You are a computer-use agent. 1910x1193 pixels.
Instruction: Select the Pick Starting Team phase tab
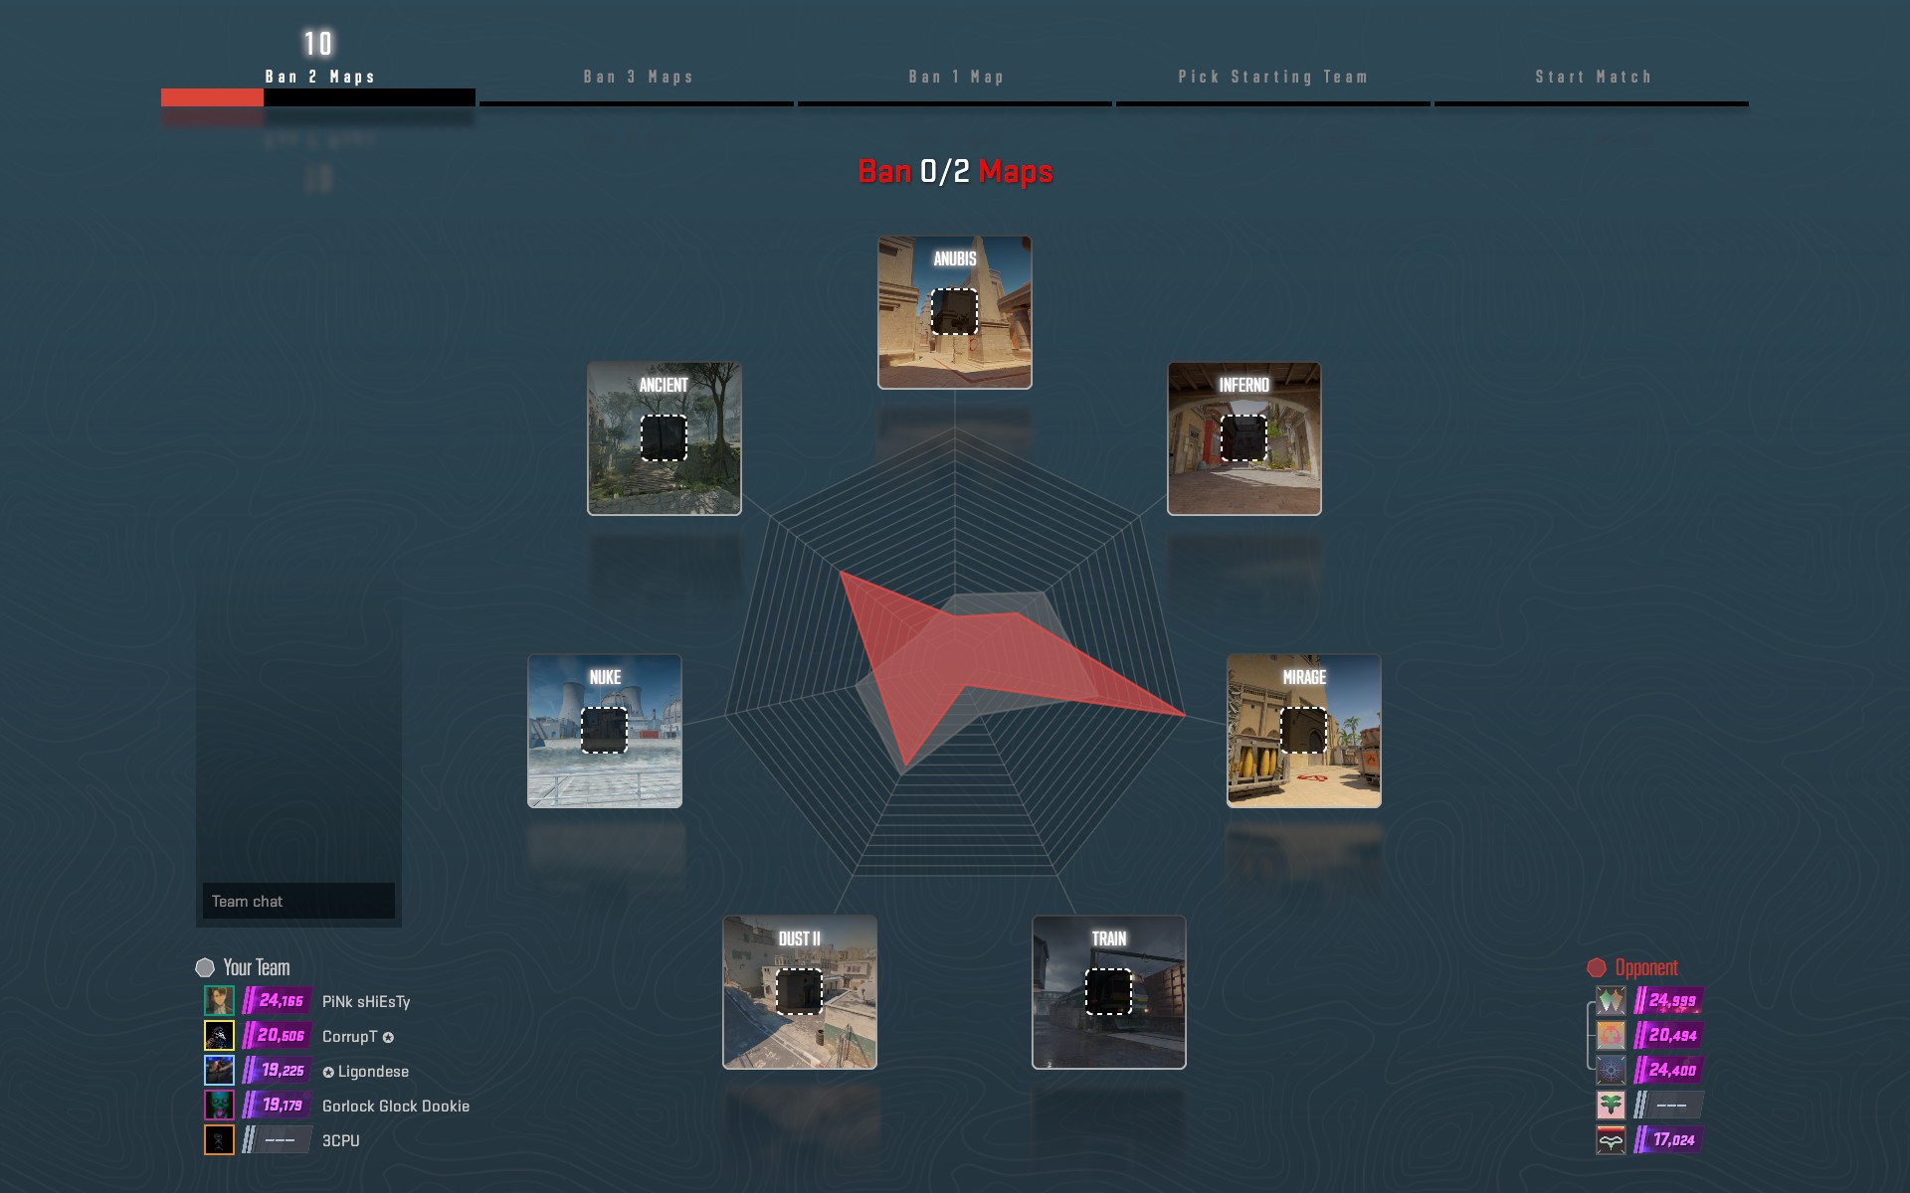click(x=1272, y=78)
